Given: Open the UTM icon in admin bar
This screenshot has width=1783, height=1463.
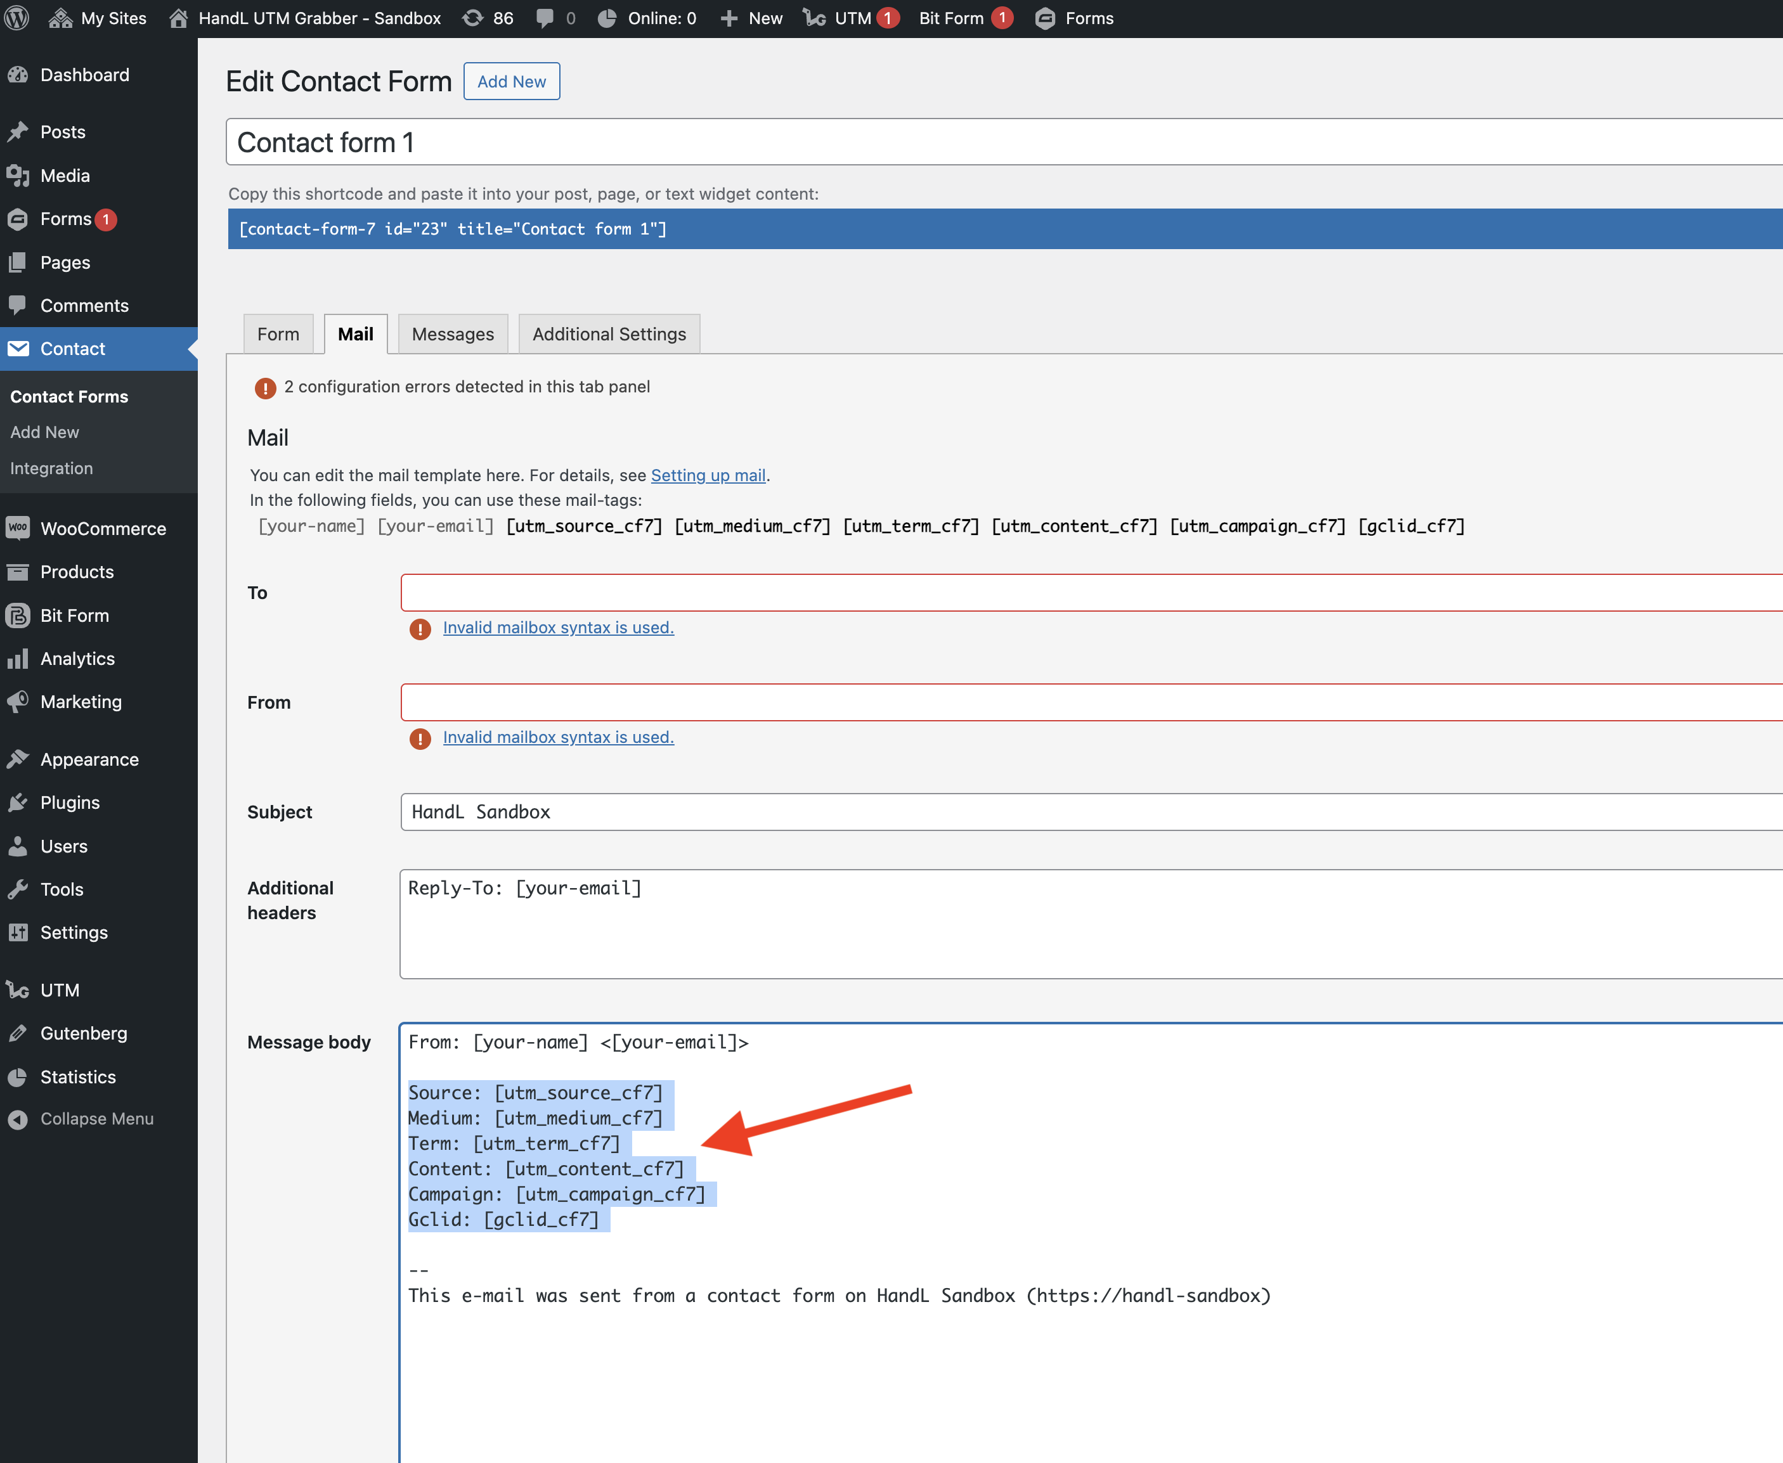Looking at the screenshot, I should [814, 18].
